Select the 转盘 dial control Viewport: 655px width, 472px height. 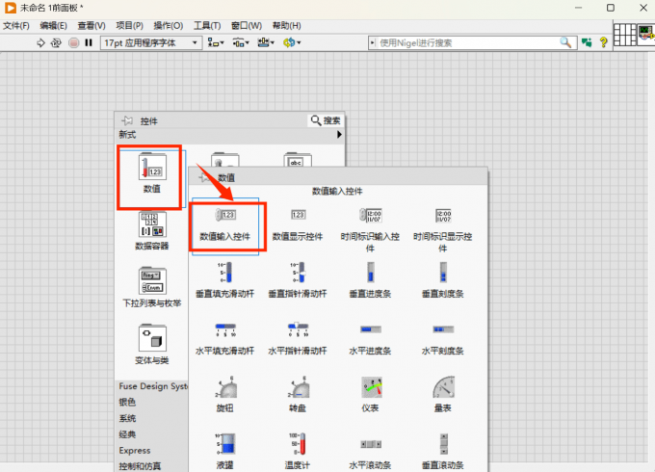[x=298, y=394]
